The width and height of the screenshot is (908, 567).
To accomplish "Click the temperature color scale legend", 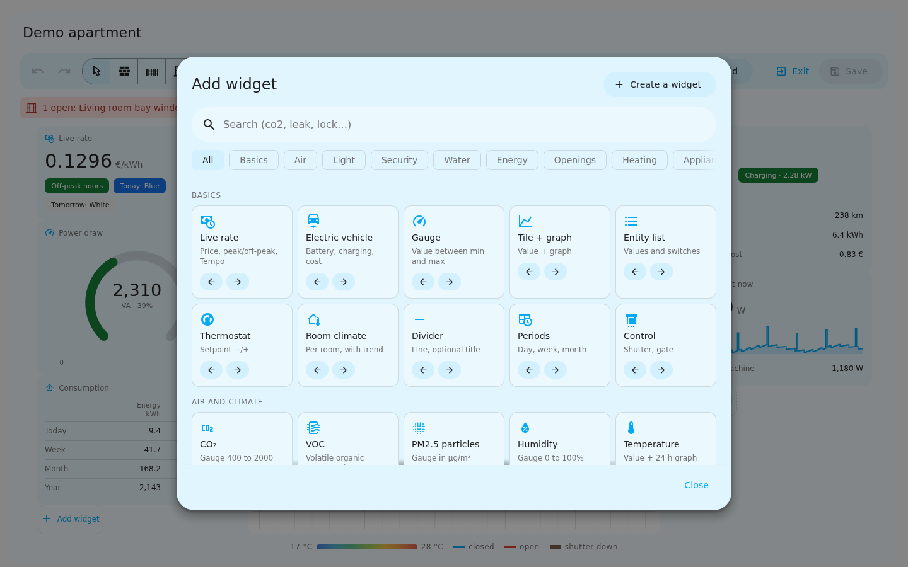I will 367,547.
